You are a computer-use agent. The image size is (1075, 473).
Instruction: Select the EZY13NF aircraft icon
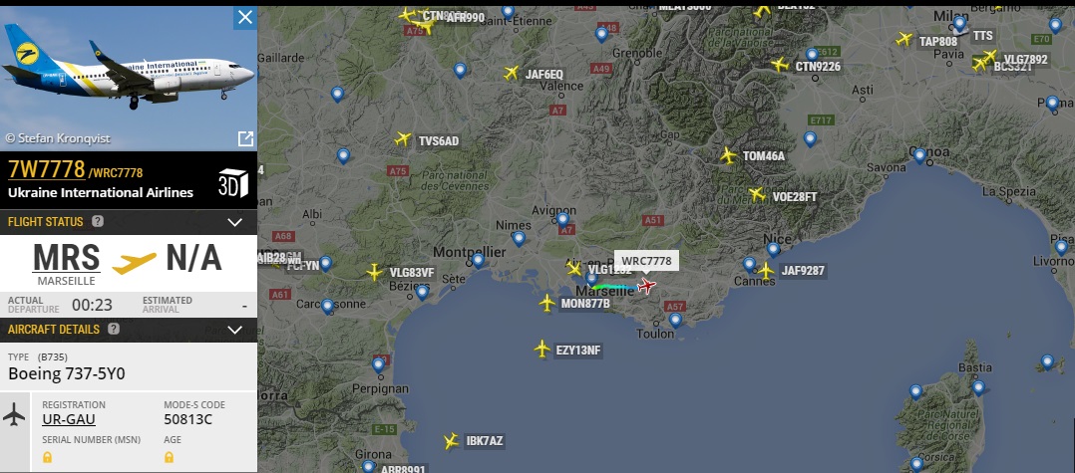click(x=542, y=350)
